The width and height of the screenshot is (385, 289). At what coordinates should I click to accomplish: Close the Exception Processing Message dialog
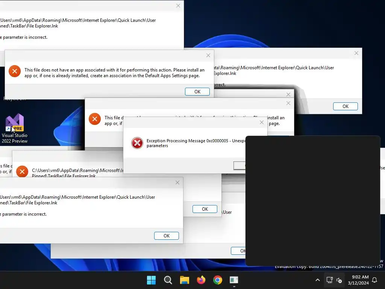point(262,122)
